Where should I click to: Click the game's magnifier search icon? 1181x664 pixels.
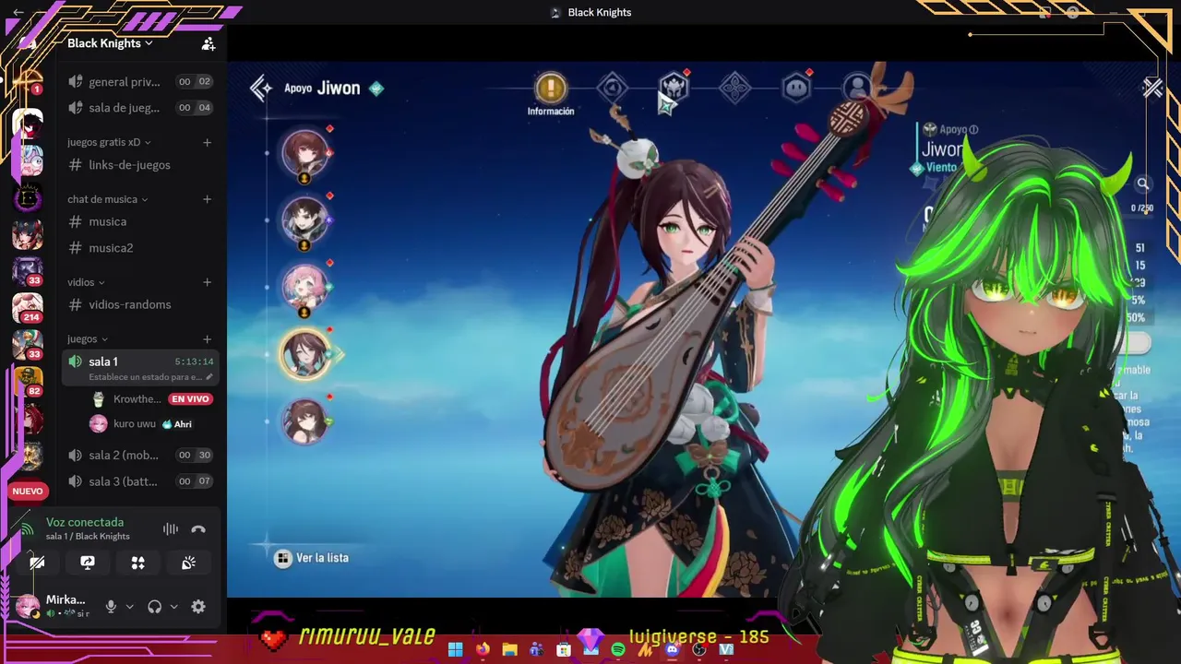1143,184
